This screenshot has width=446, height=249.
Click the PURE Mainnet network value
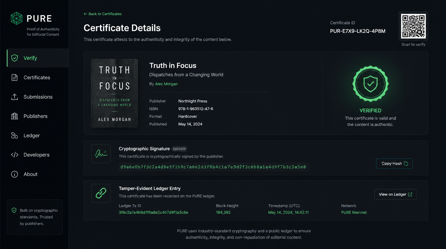[x=354, y=213]
